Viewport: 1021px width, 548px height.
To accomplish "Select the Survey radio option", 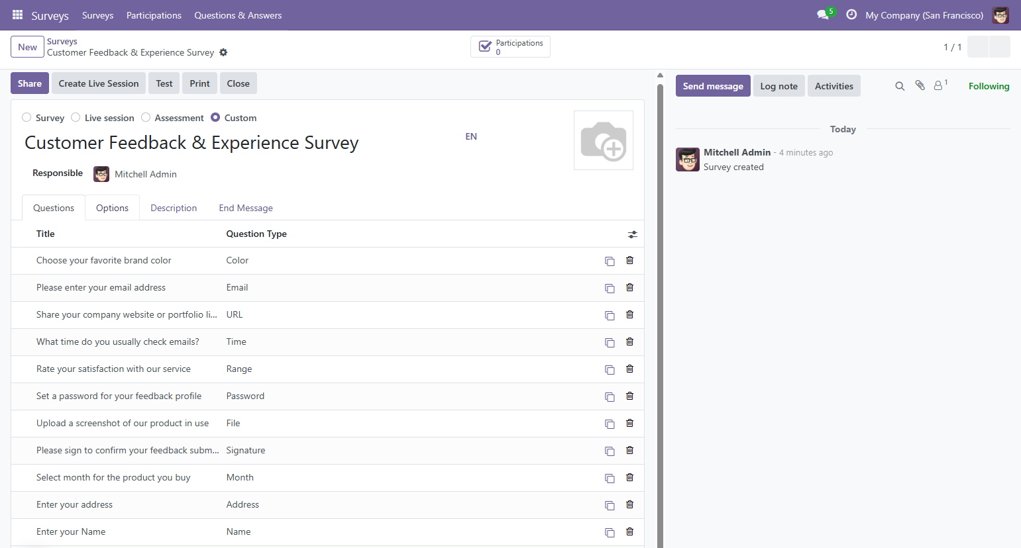I will click(x=27, y=117).
